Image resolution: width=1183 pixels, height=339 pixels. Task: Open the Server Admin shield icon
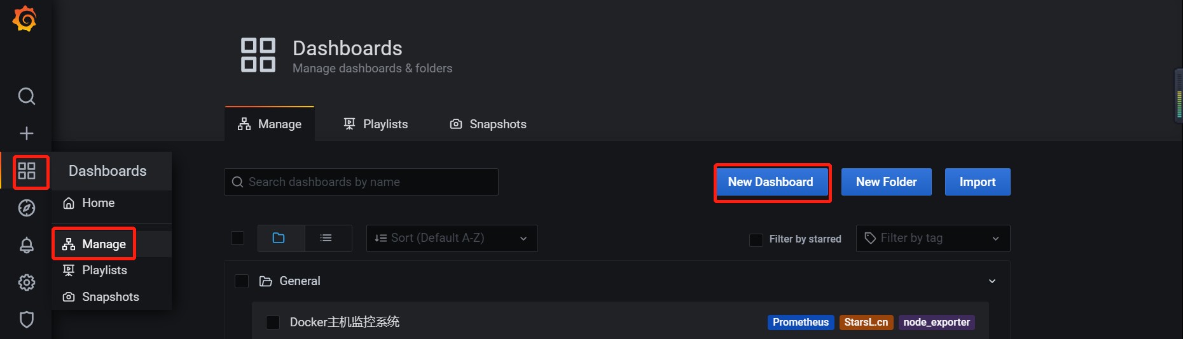point(26,319)
